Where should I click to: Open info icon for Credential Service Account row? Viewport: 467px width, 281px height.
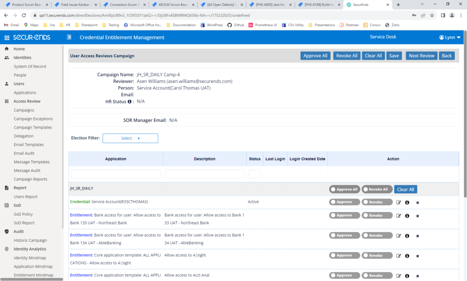[x=407, y=203]
